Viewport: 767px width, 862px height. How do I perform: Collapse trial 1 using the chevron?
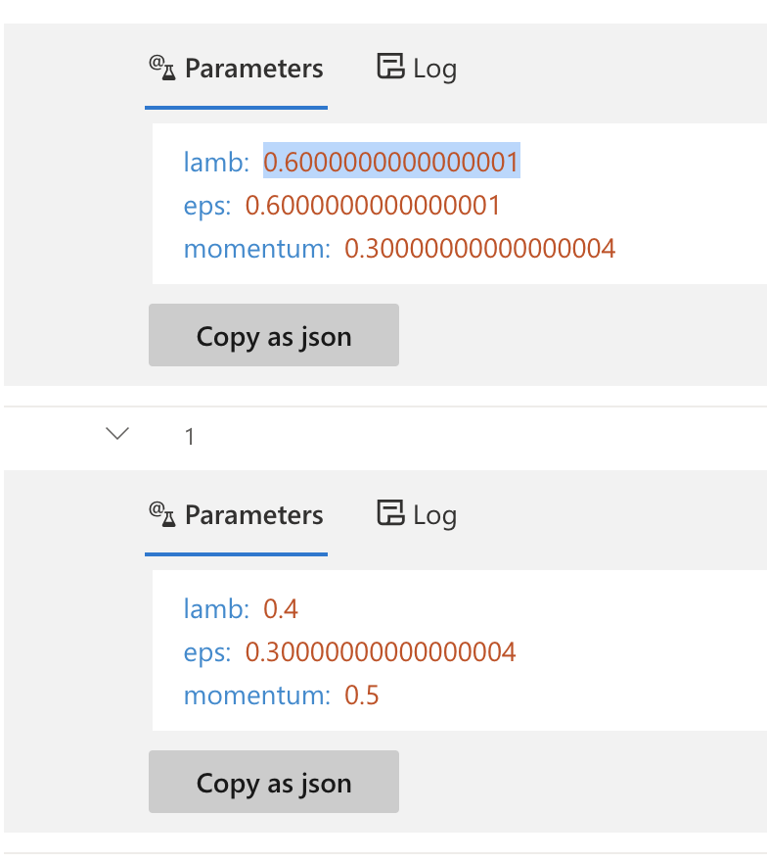116,432
